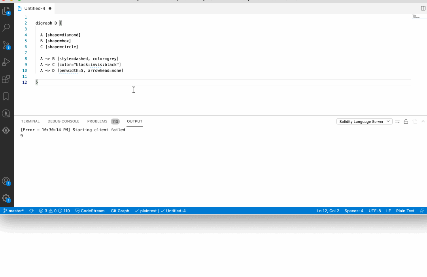
Task: Click Plain Text to change the language mode
Action: click(x=405, y=211)
